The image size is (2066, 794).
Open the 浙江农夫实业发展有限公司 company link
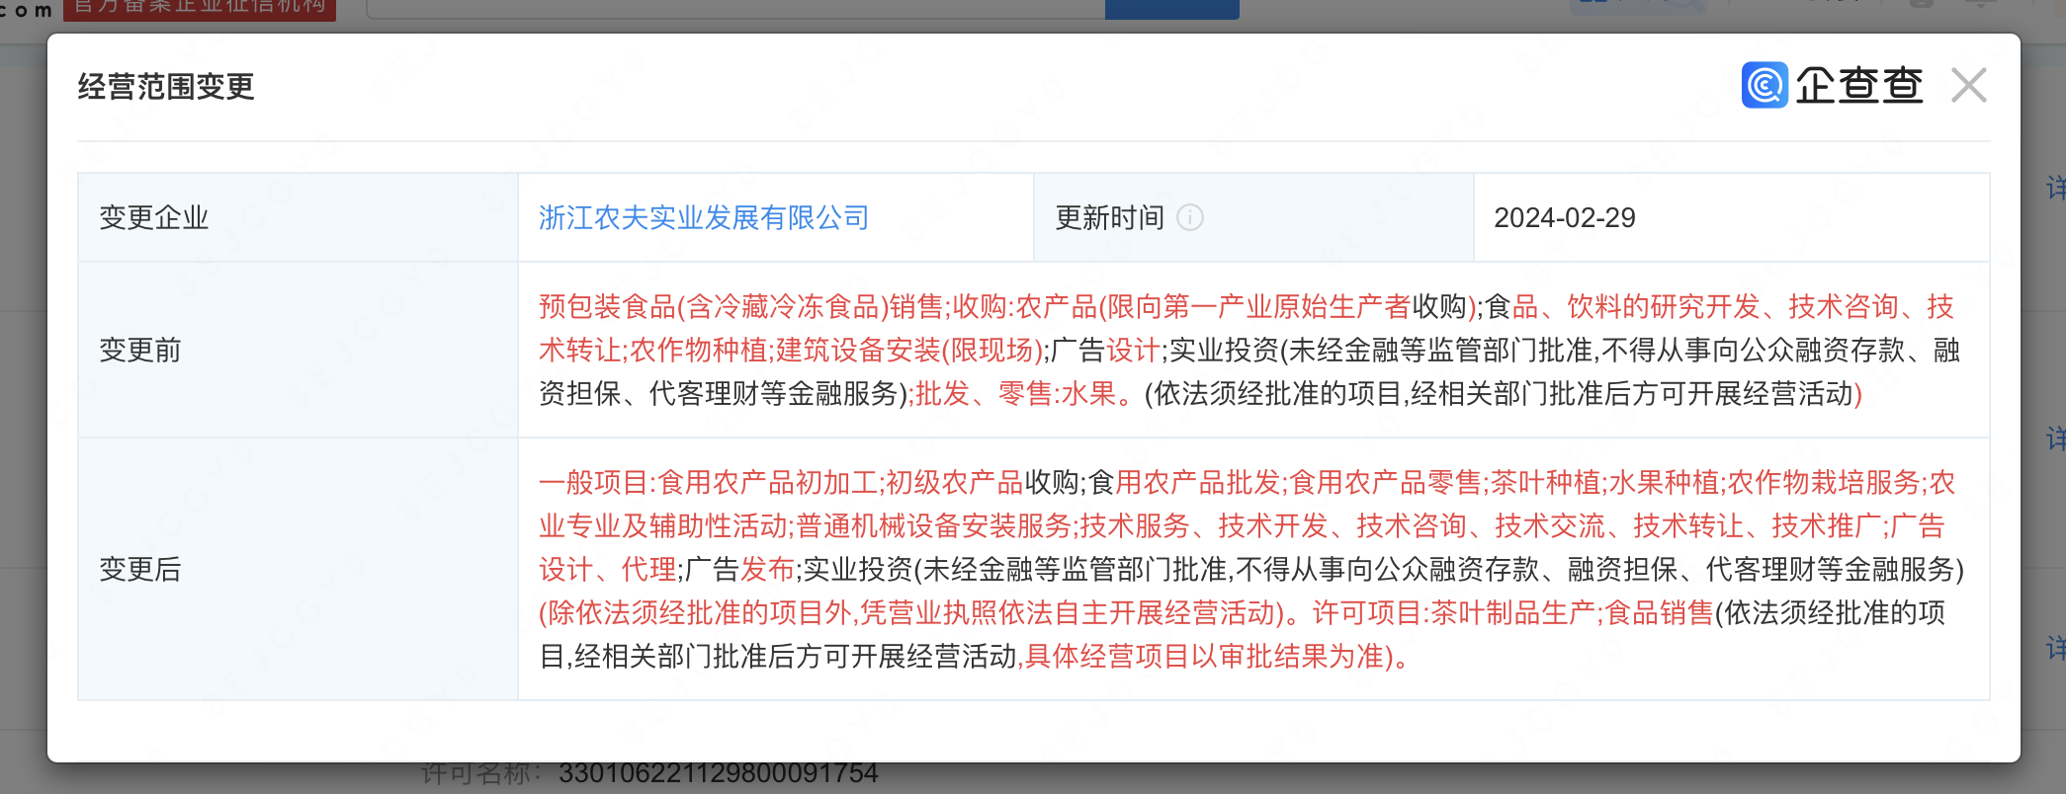tap(703, 217)
